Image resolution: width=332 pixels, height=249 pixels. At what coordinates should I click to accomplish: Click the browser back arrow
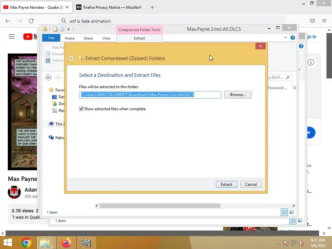coord(8,21)
